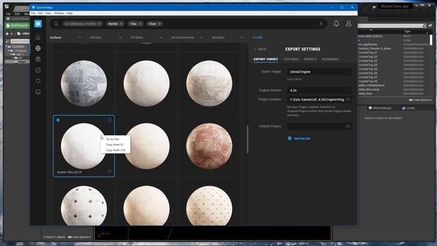Open World Settings tab in Unreal
Image resolution: width=437 pixels, height=246 pixels.
(380, 108)
